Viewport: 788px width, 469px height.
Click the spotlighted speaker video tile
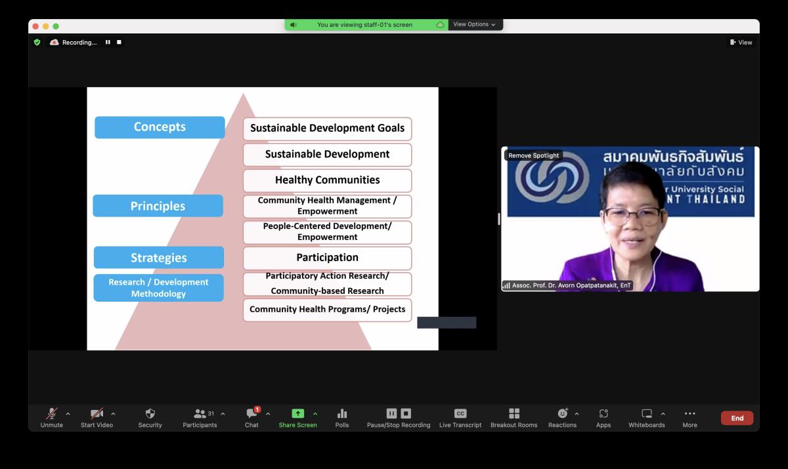(x=630, y=218)
